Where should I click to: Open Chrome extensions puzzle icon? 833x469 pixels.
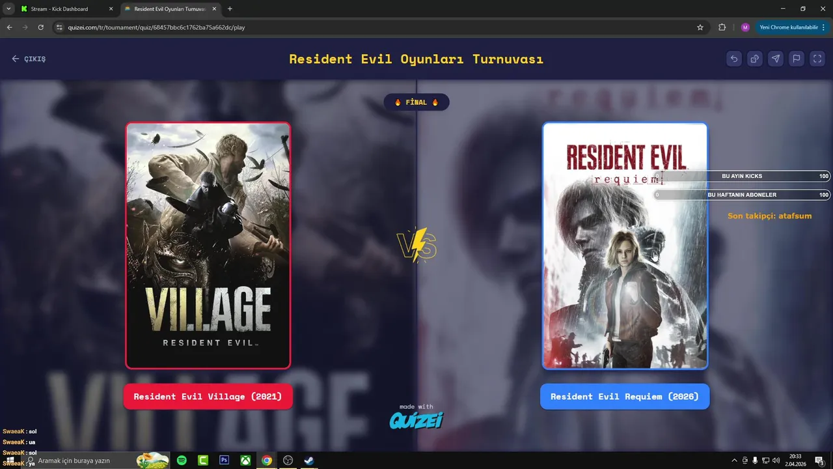722,27
